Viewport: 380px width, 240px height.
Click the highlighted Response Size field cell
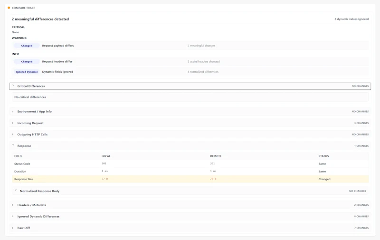[23, 179]
